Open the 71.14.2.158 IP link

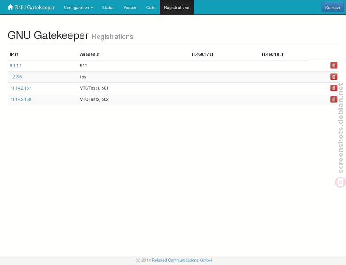(x=20, y=99)
